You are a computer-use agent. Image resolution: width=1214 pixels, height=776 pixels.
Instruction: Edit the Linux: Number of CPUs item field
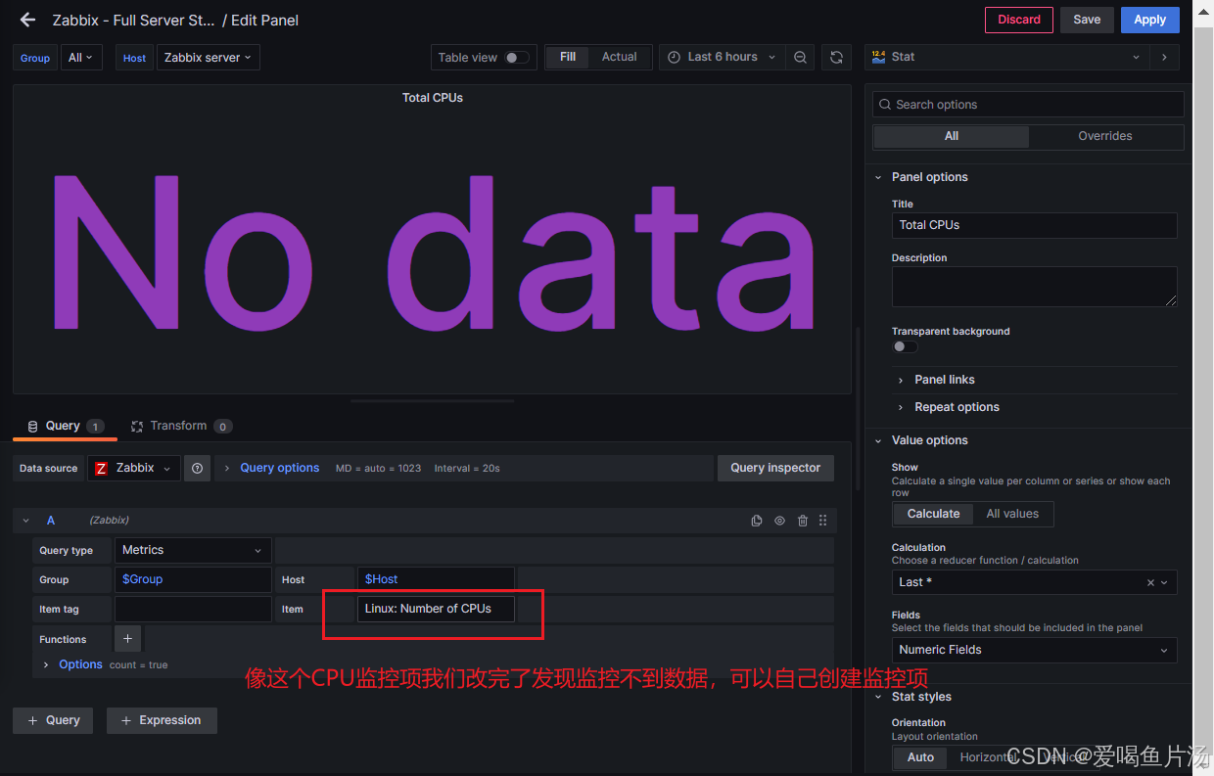pyautogui.click(x=436, y=609)
